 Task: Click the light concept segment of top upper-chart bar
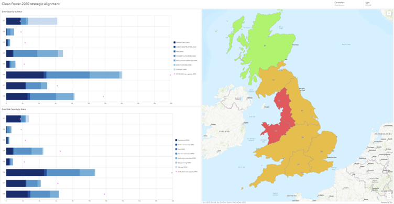coord(42,22)
